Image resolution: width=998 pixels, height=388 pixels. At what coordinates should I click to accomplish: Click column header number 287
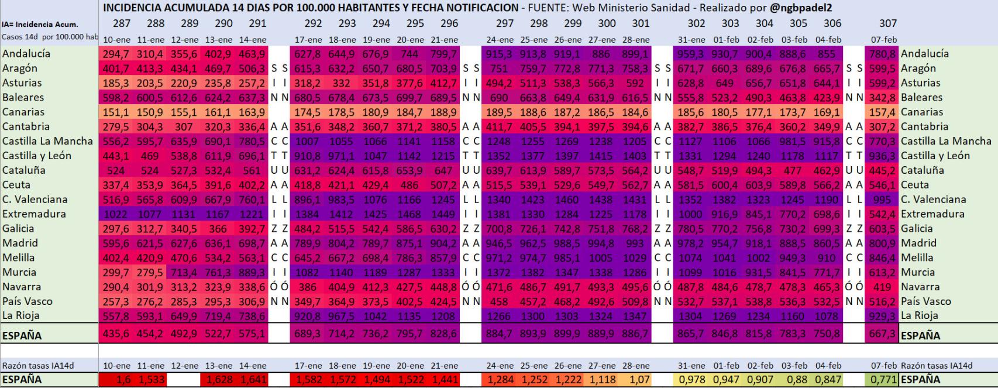tap(121, 23)
